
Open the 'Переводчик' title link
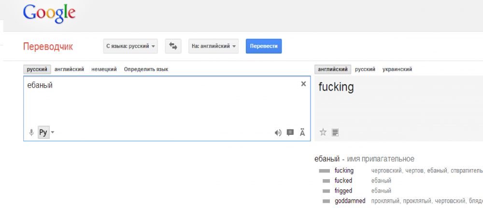[x=48, y=47]
